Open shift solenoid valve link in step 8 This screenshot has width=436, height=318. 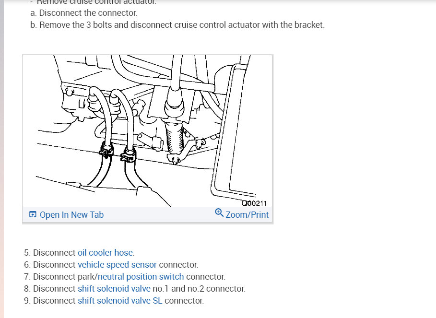coord(114,289)
